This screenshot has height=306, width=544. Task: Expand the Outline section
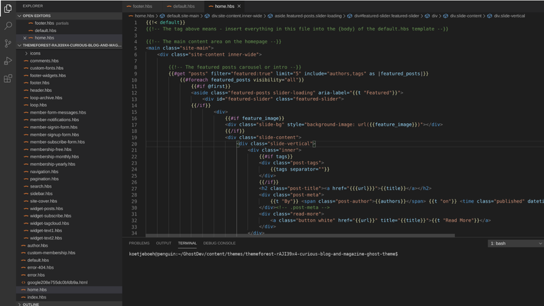31,305
